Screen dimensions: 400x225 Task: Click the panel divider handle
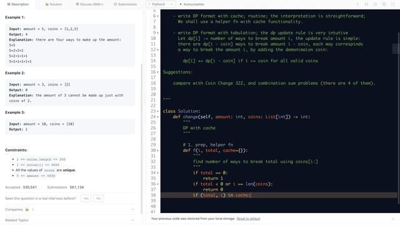pos(144,99)
